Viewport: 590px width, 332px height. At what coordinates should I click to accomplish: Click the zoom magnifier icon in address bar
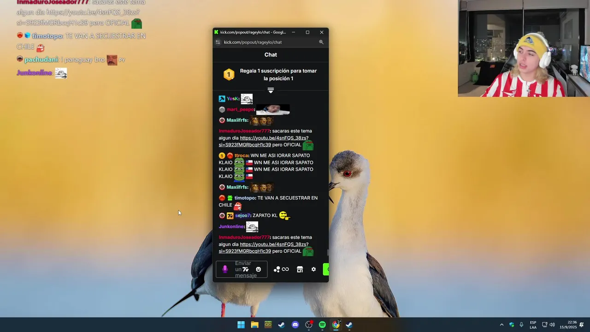[321, 42]
